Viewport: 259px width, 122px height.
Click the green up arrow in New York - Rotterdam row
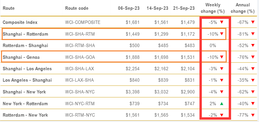[222, 104]
